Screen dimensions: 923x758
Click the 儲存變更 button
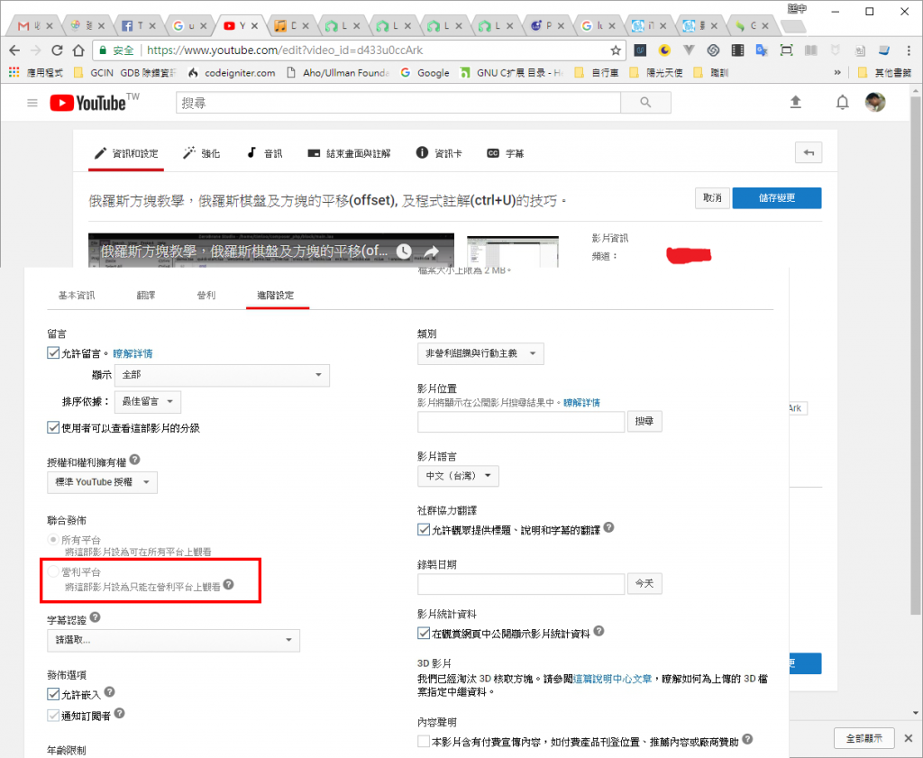pos(777,198)
